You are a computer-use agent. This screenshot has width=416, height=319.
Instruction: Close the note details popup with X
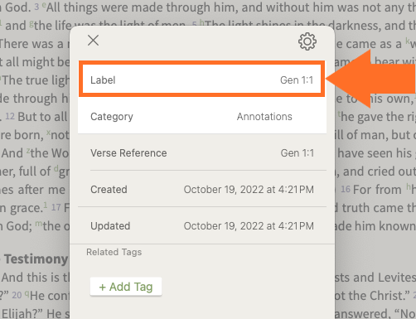93,41
